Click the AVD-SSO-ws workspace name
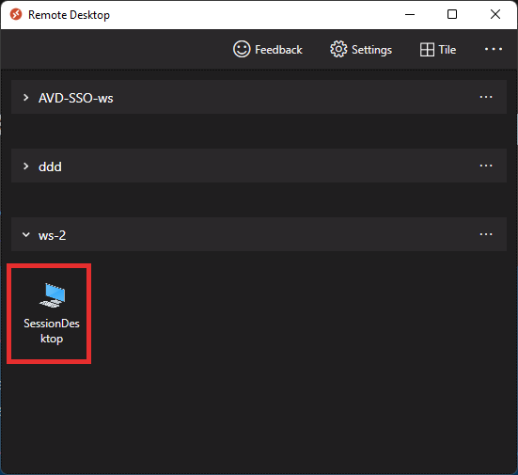Screen dimensions: 518x475 point(75,98)
